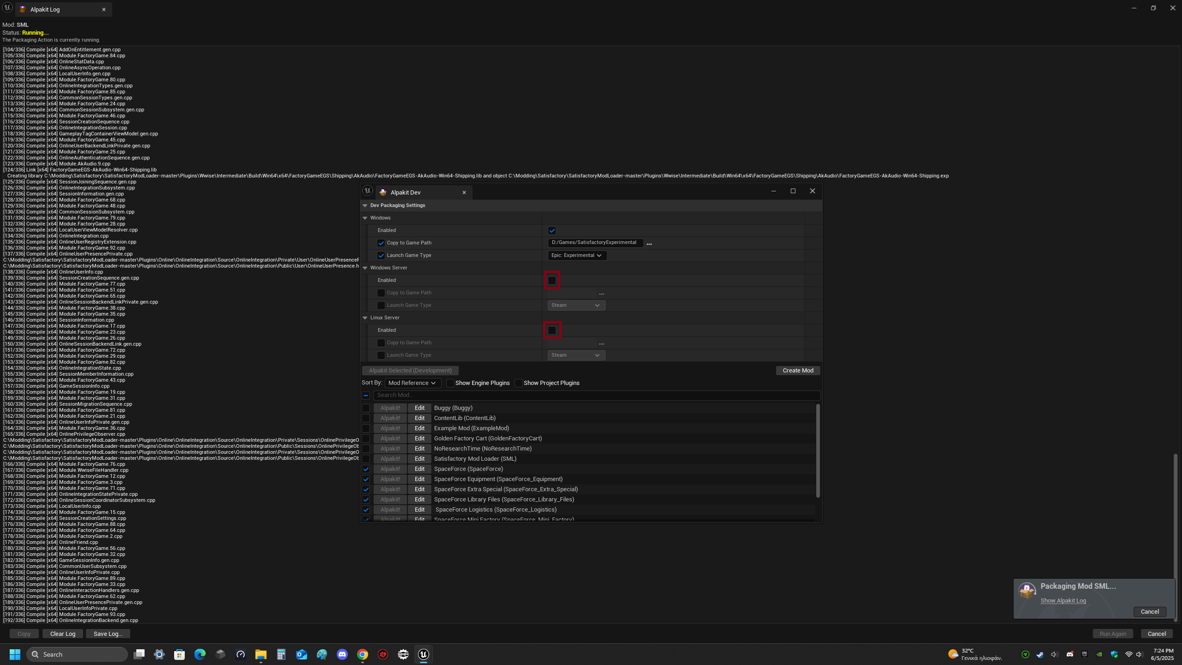
Task: Open Google Chrome from the taskbar
Action: tap(363, 654)
